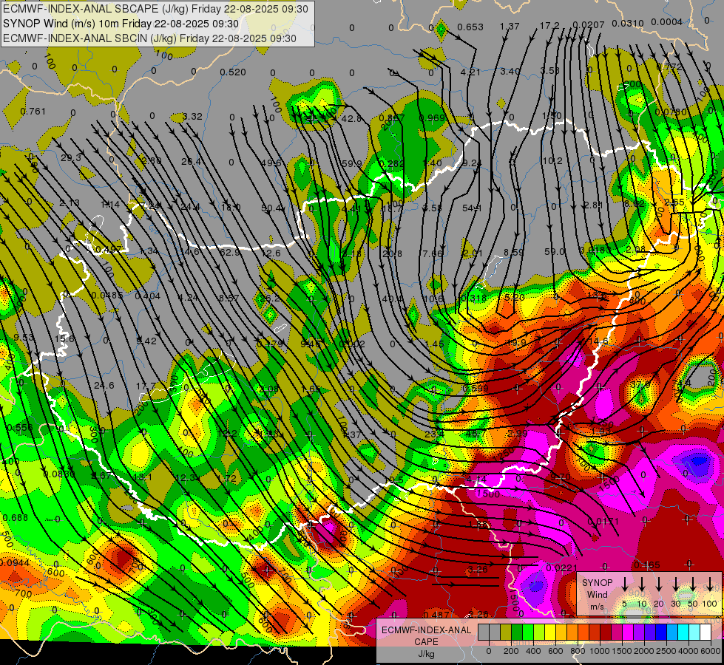Click the 4000 tick on the CAPE scale
The width and height of the screenshot is (724, 665).
click(689, 651)
